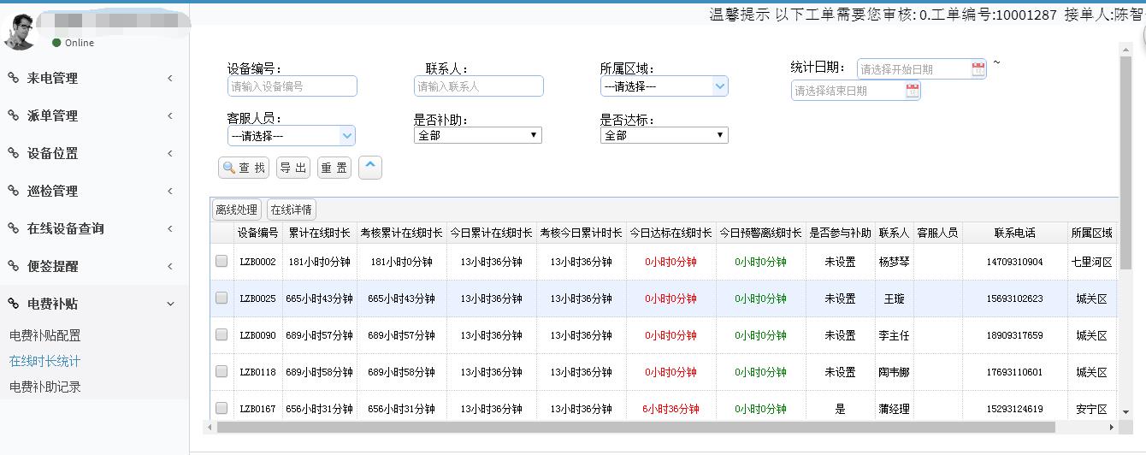This screenshot has width=1146, height=455.
Task: Click the 离线处理 button
Action: coord(236,210)
